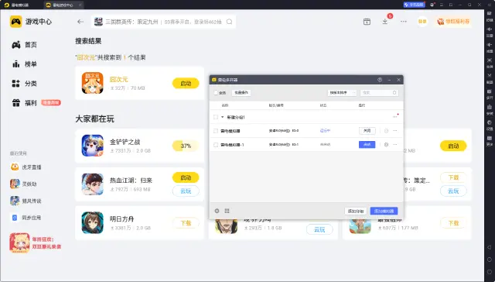Open the help icon in multi-instance title bar

[x=380, y=80]
